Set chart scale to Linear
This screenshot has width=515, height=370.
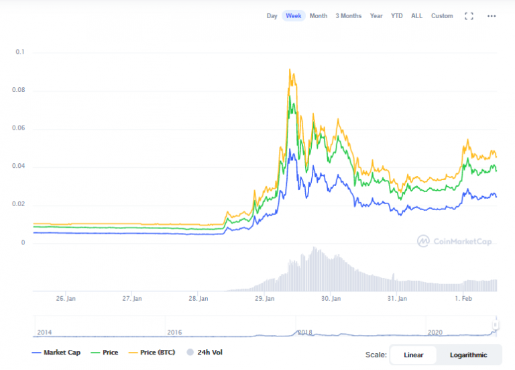click(414, 355)
